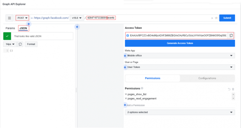This screenshot has width=241, height=128.
Task: Format the JSON body
Action: tap(31, 44)
